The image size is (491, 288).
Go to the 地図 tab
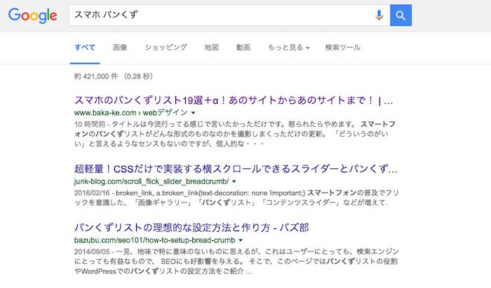(x=212, y=48)
